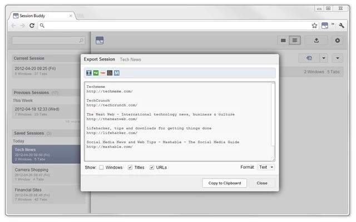Expand restore options dropdown arrow
Screen dimensions: 356x222
point(324,58)
